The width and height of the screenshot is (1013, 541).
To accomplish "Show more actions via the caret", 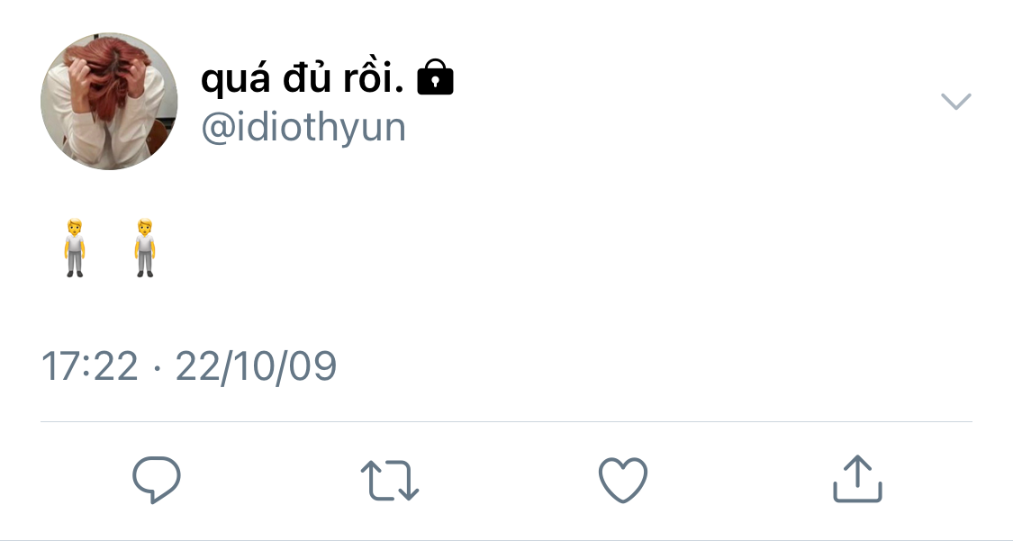I will pyautogui.click(x=956, y=102).
